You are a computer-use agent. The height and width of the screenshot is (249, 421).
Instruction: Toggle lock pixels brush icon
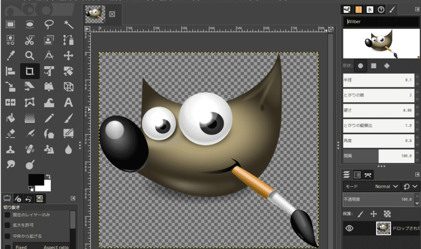(x=360, y=214)
